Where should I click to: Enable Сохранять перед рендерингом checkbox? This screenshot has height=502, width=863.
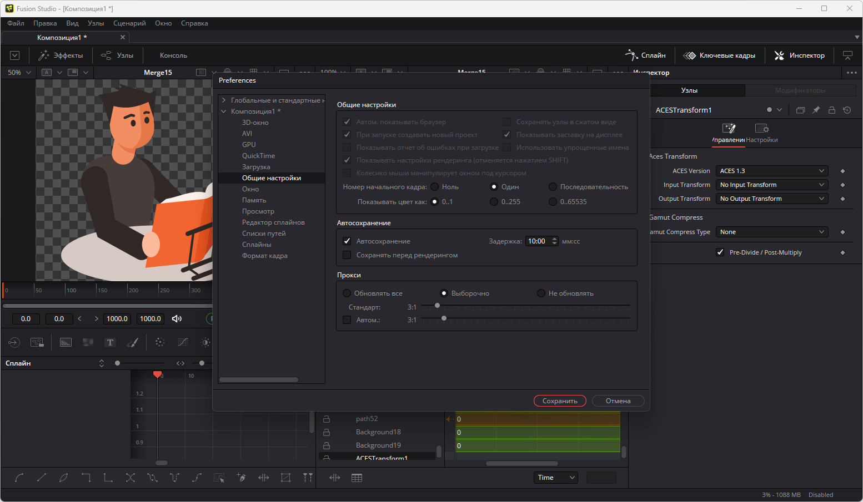(x=347, y=255)
